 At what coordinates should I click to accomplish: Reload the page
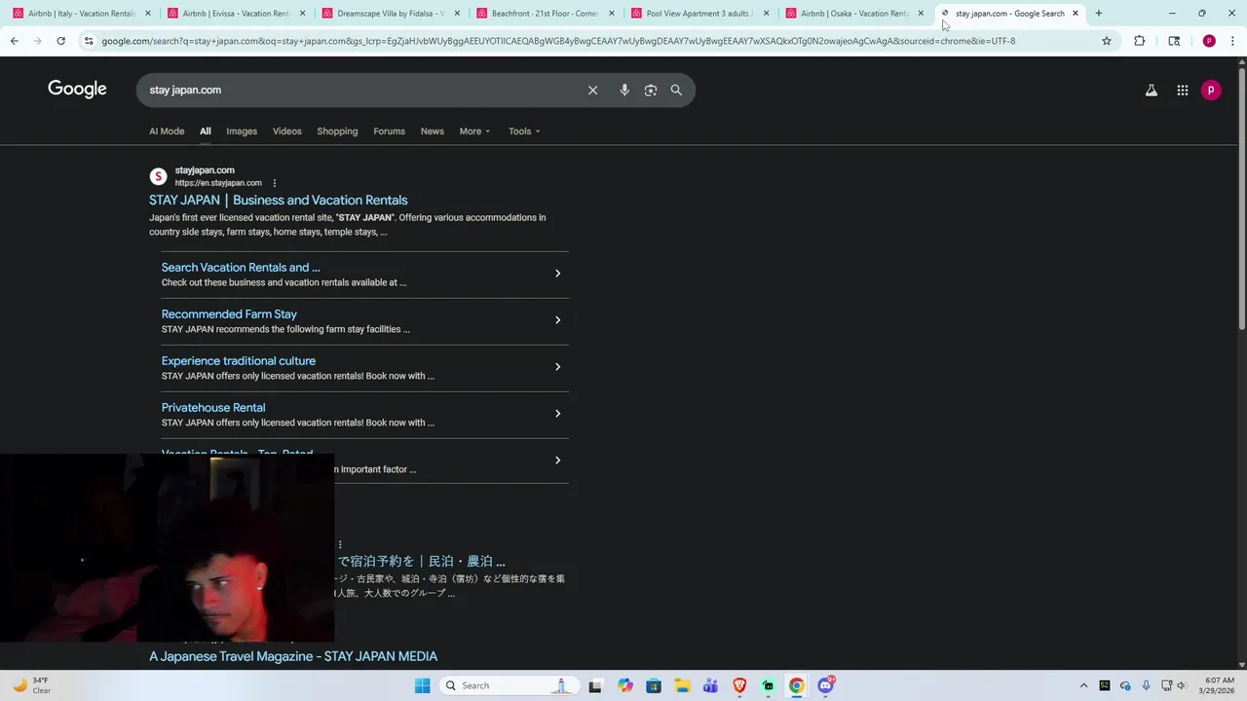[x=60, y=41]
